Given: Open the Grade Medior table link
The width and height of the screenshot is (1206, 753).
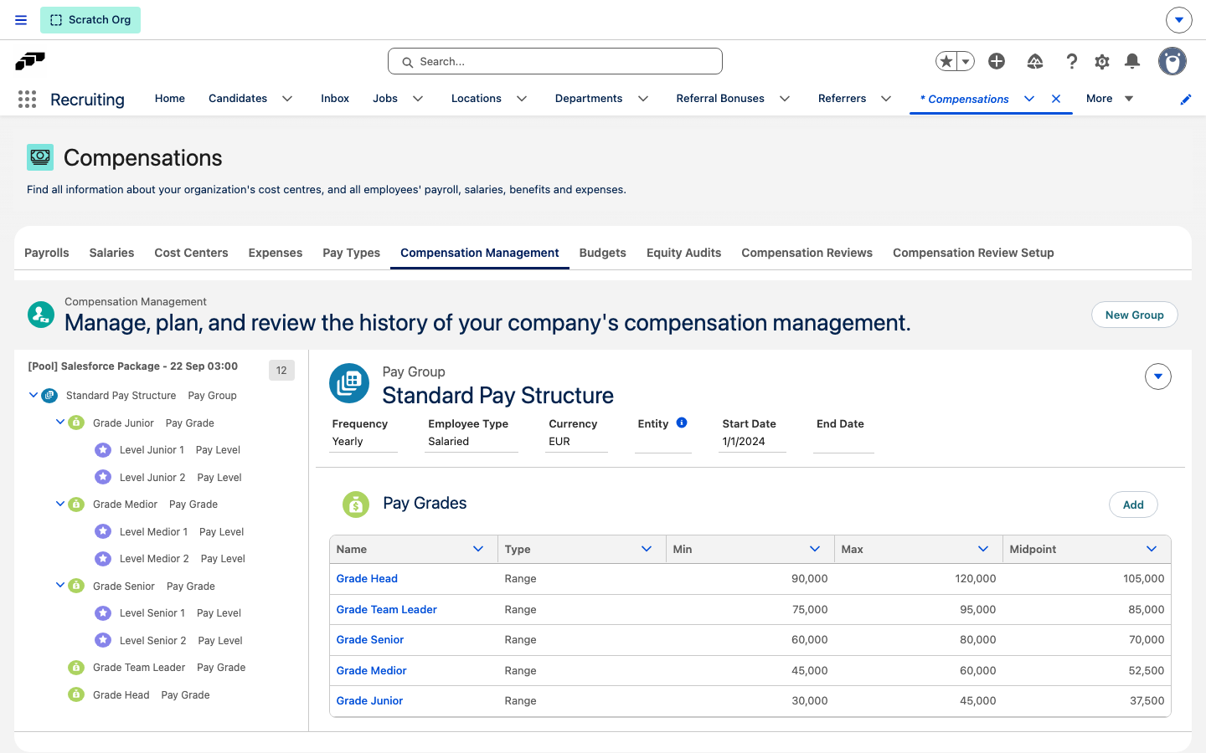Looking at the screenshot, I should click(x=372, y=671).
